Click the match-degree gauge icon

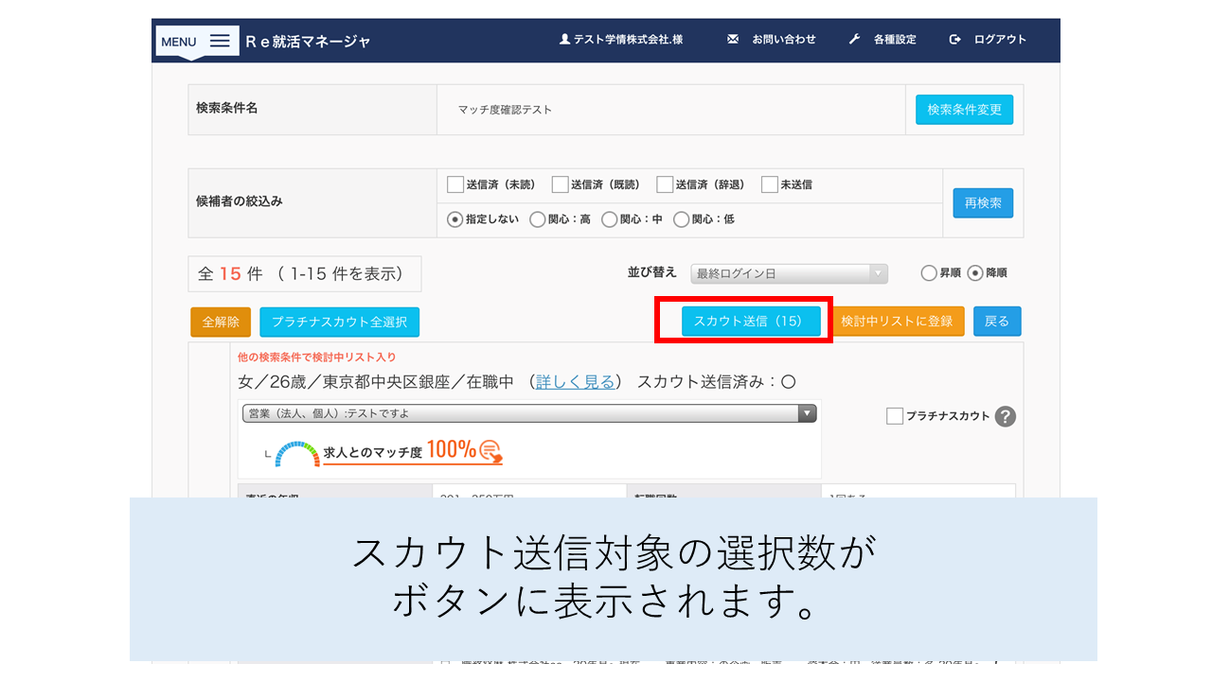click(297, 454)
